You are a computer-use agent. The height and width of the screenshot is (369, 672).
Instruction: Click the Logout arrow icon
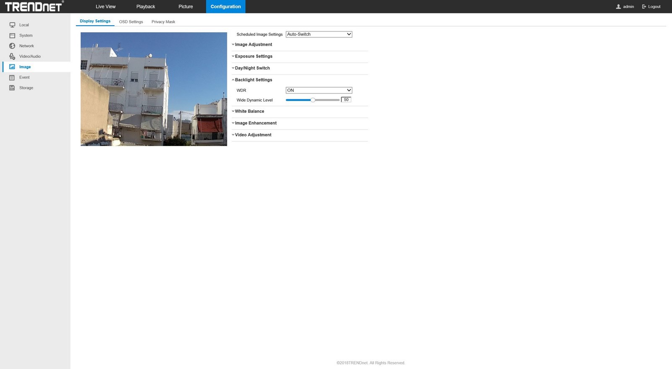click(x=644, y=7)
